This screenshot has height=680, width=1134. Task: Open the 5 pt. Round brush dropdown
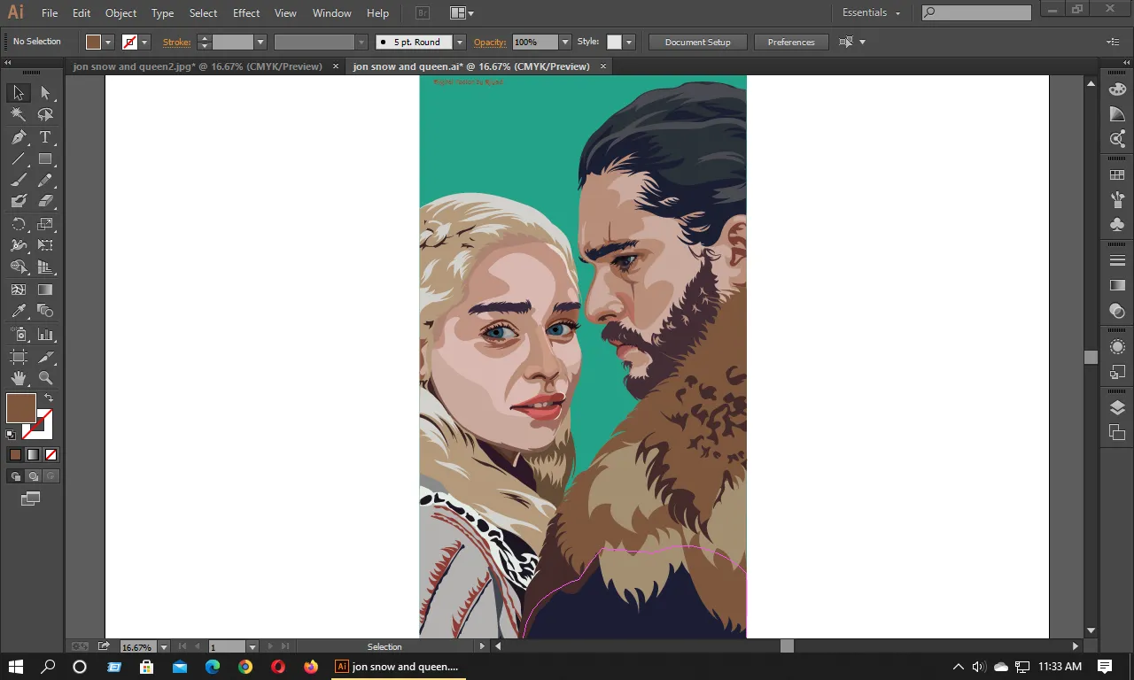[x=459, y=42]
